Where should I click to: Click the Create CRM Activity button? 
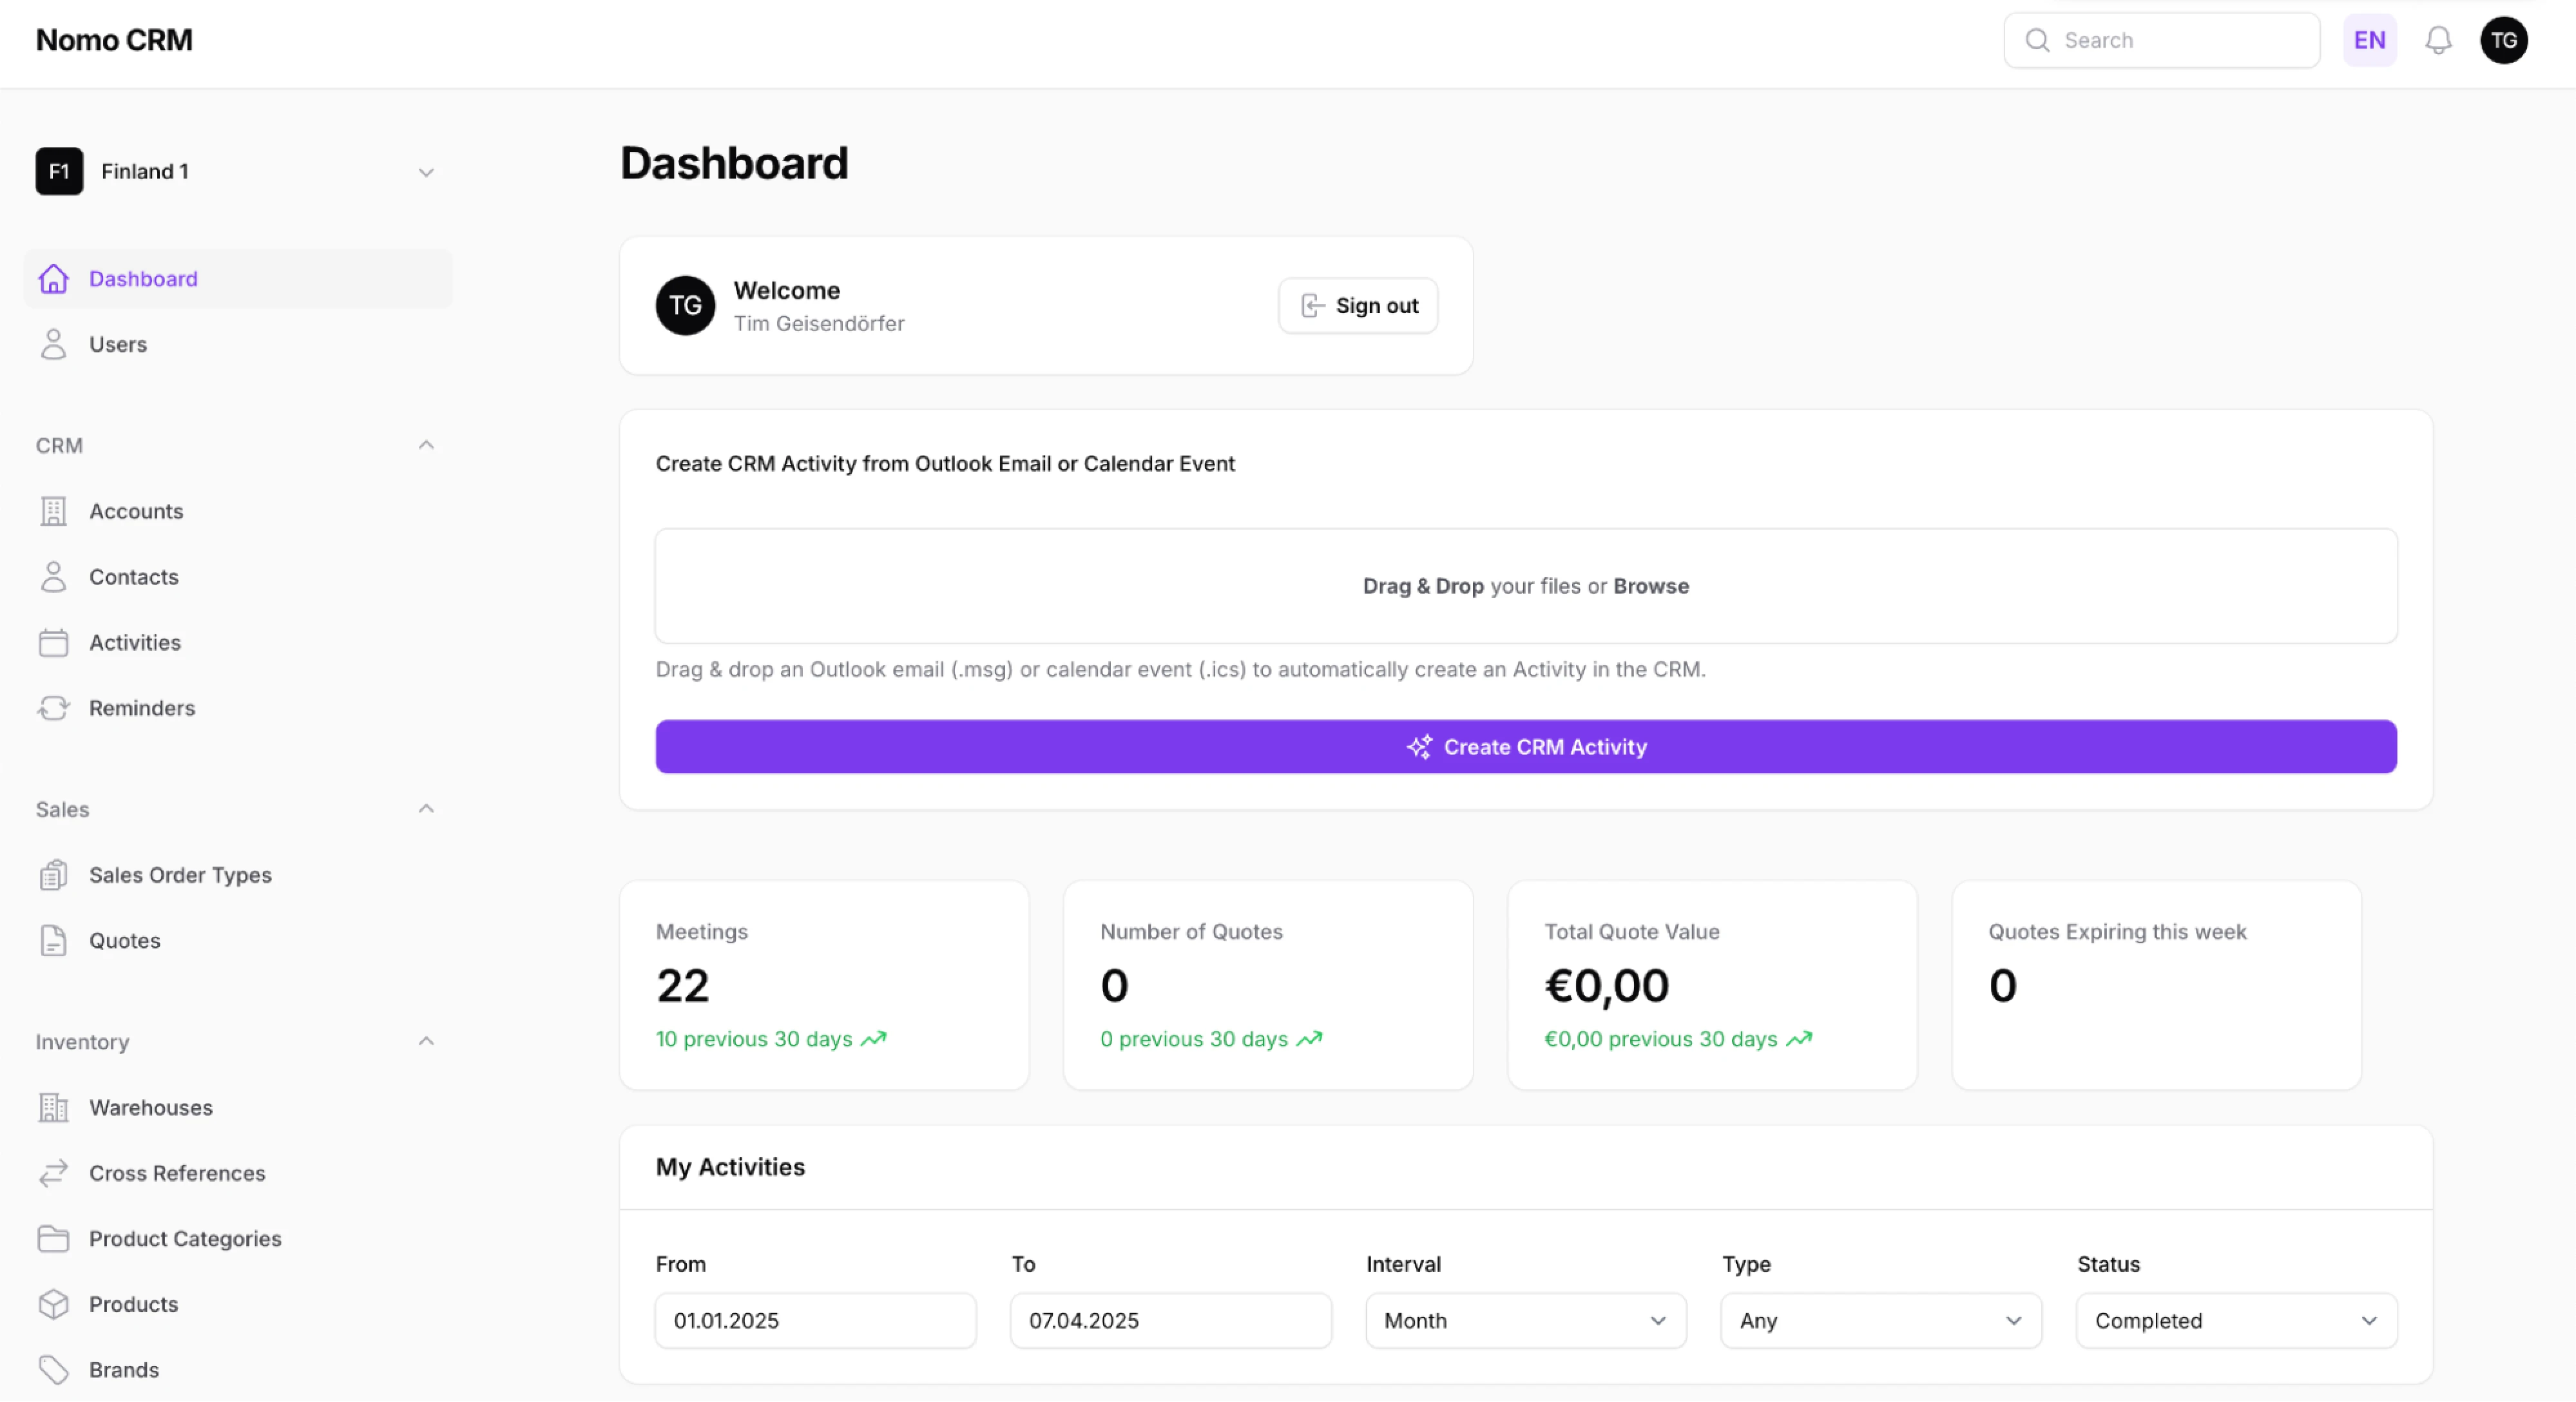(x=1525, y=746)
